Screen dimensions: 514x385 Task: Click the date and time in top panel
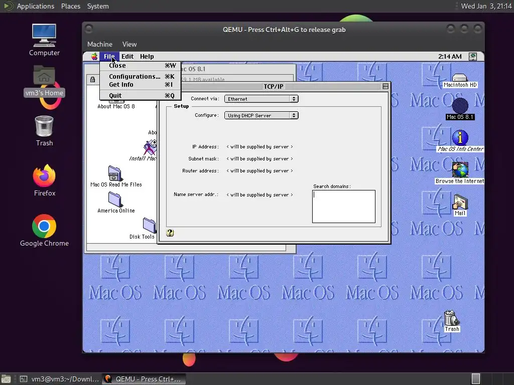(486, 6)
